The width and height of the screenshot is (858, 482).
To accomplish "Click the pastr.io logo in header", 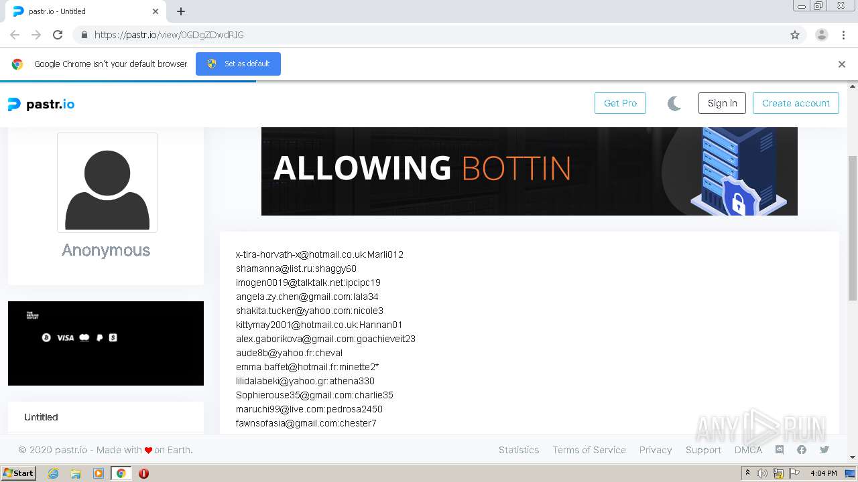I will pyautogui.click(x=41, y=104).
